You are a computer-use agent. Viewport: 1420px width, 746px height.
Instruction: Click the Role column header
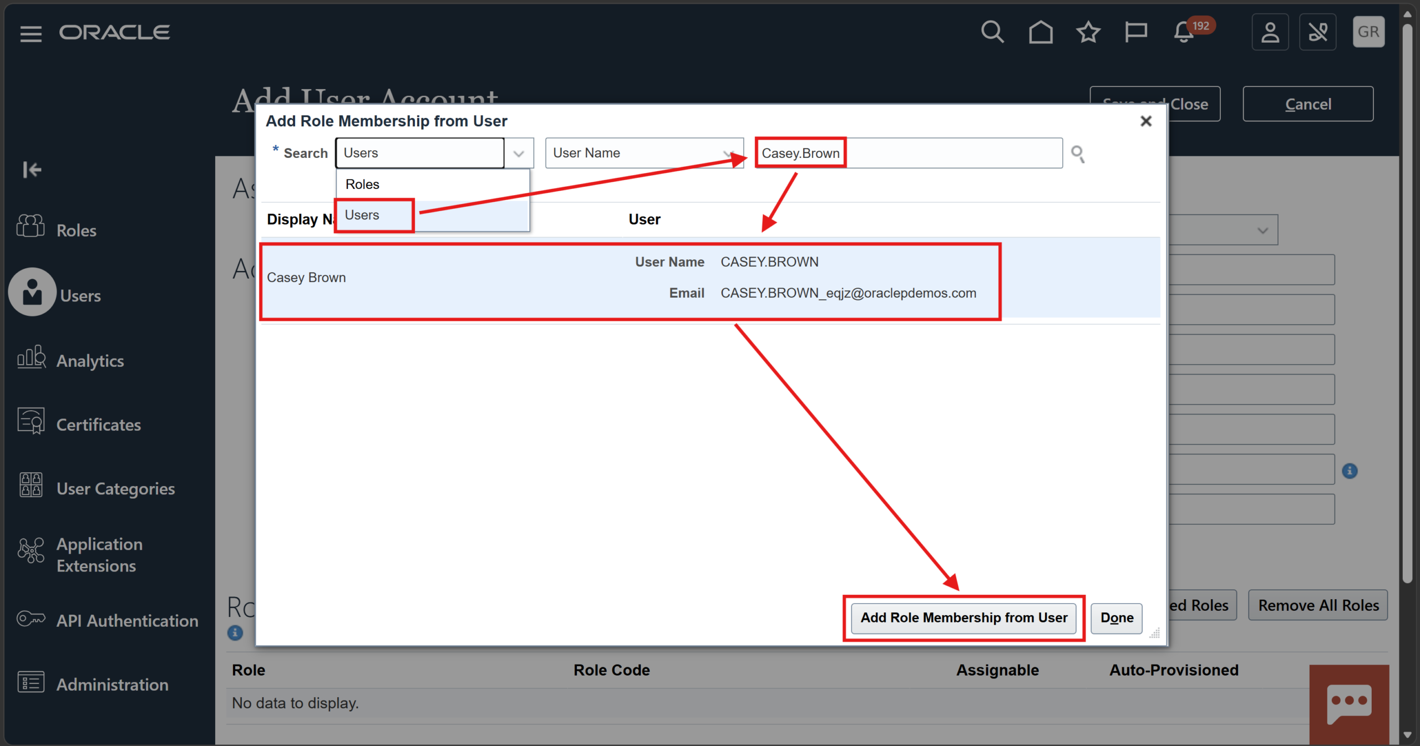coord(248,671)
